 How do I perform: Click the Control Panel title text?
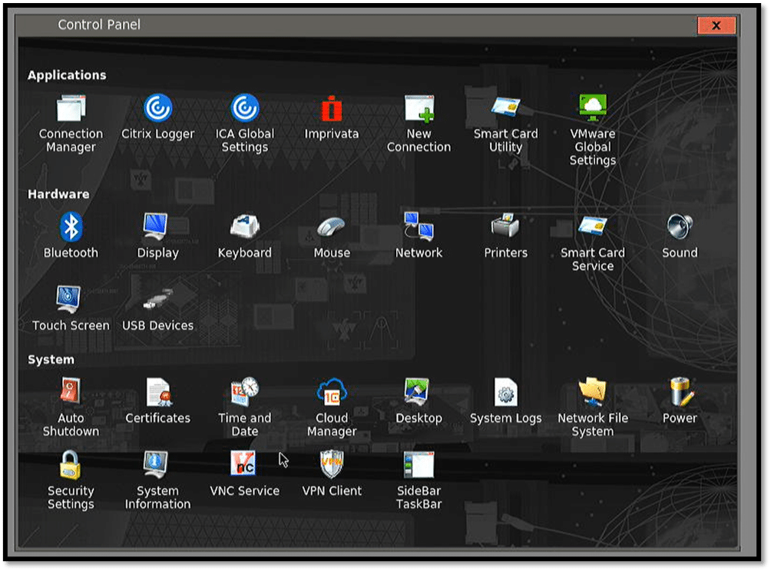point(99,25)
